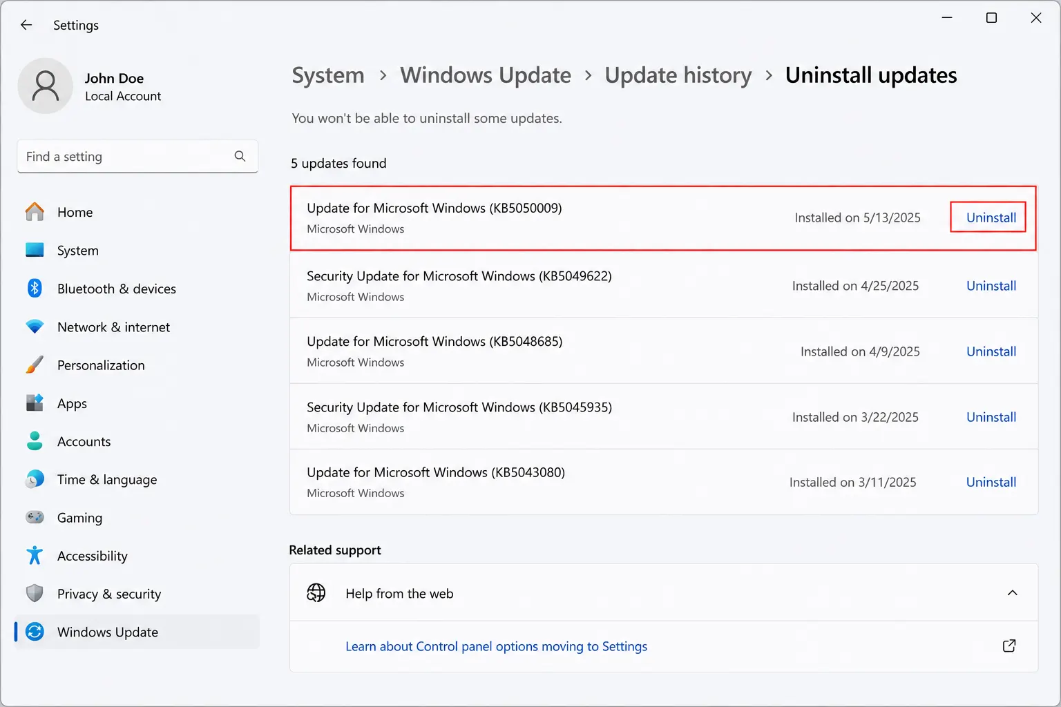Image resolution: width=1061 pixels, height=707 pixels.
Task: Go to Update history breadcrumb
Action: coord(678,75)
